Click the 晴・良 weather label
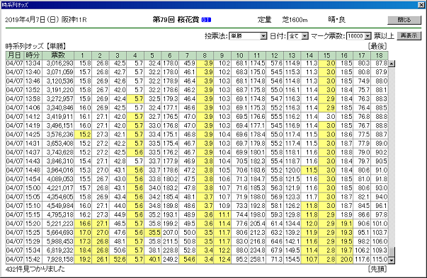This screenshot has width=427, height=278. [x=336, y=20]
